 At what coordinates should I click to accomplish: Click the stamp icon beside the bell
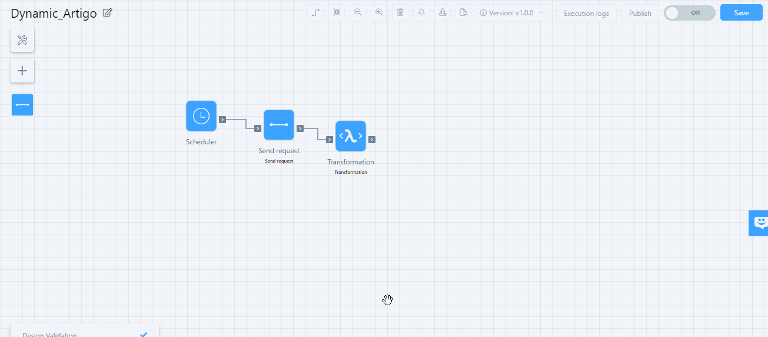coord(443,12)
